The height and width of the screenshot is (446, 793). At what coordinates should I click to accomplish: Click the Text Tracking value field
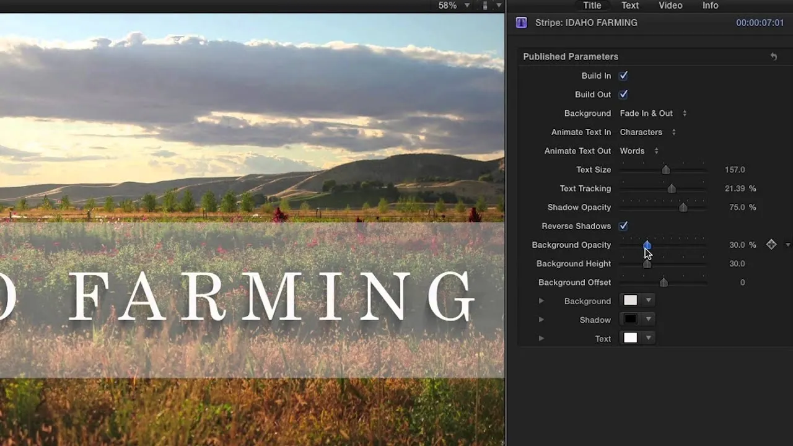pyautogui.click(x=735, y=188)
